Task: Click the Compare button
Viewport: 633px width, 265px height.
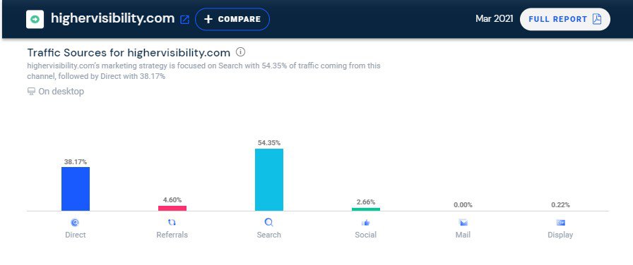Action: tap(232, 19)
